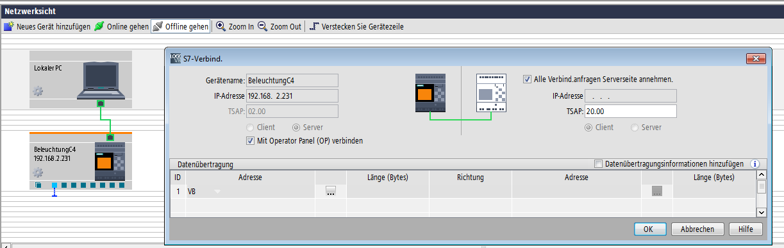This screenshot has width=784, height=248.
Task: Click the last teal connection square on BeleuchtungC4
Action: [121, 186]
